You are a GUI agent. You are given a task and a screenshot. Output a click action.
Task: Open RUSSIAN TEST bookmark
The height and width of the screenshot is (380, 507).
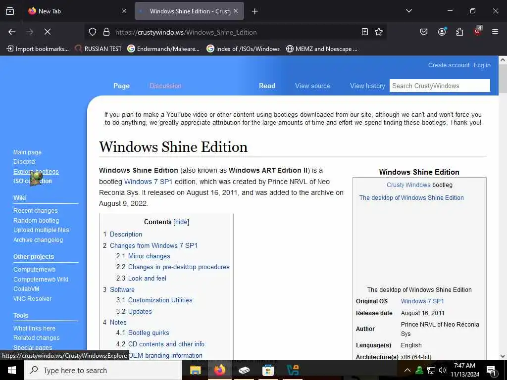pyautogui.click(x=99, y=49)
